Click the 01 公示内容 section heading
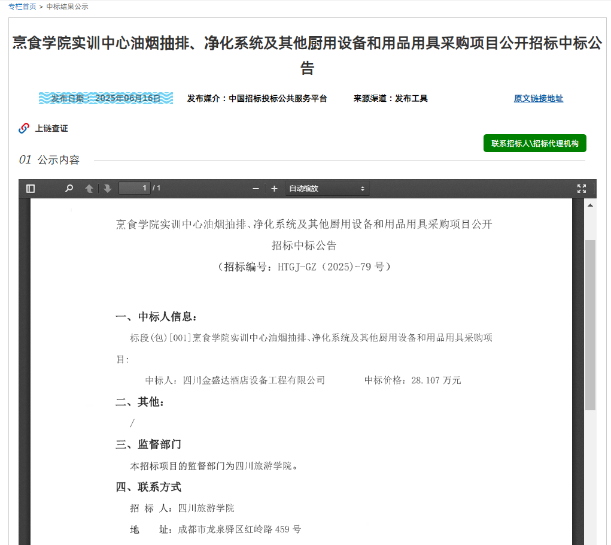 [x=49, y=160]
